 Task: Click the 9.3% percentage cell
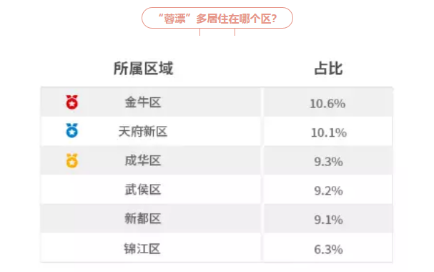(329, 162)
